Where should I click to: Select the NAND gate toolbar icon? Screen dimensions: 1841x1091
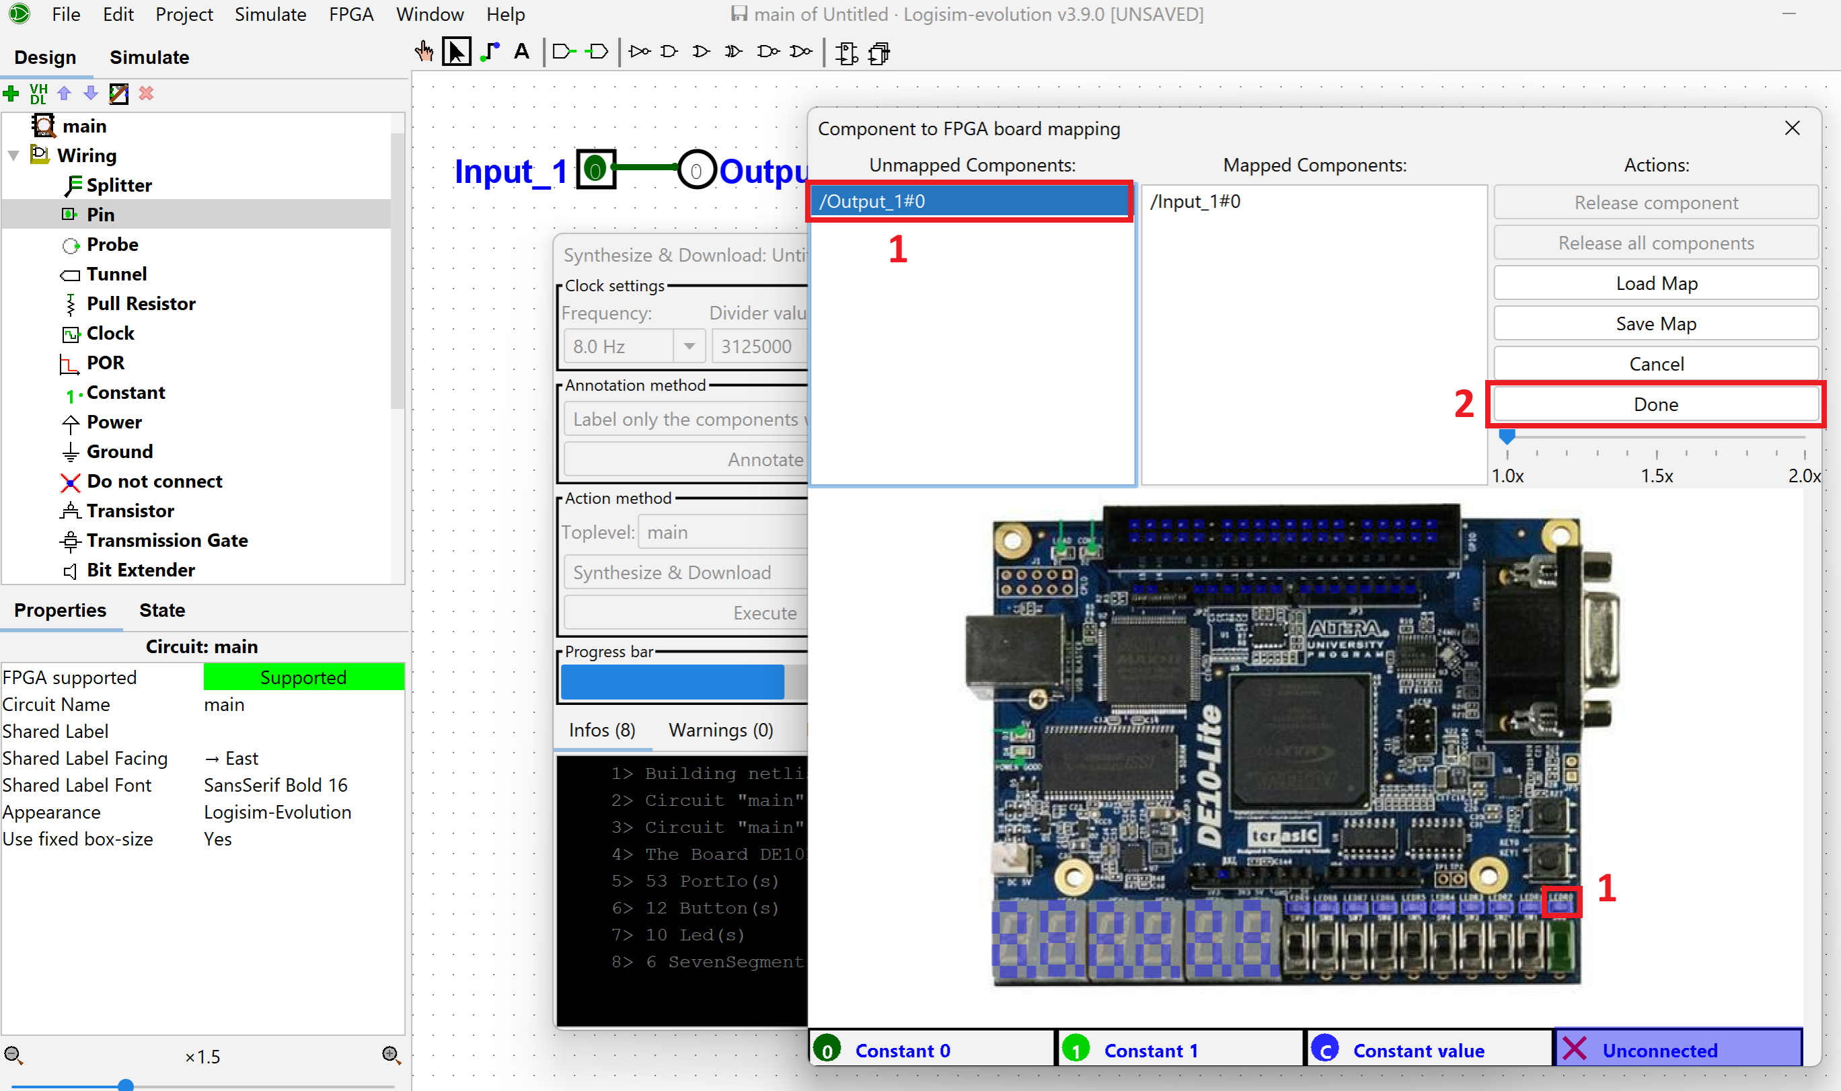pos(768,52)
